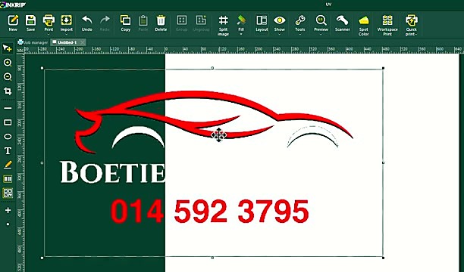464x272 pixels.
Task: Click the left-middle selection handle
Action: (42, 163)
